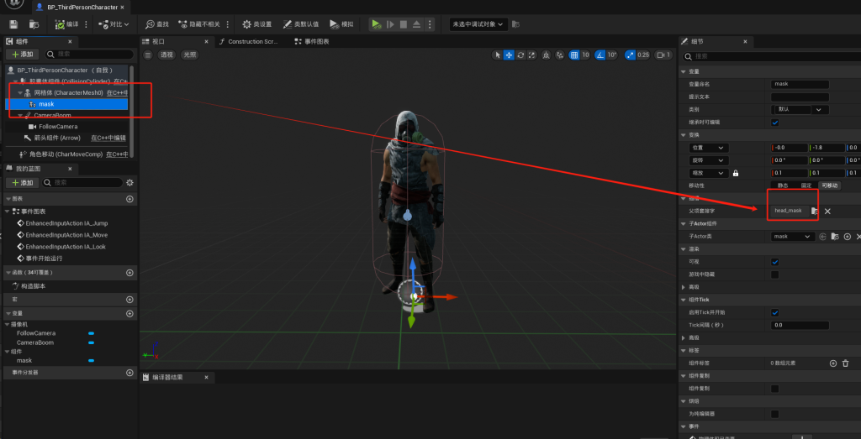861x439 pixels.
Task: Save the blueprint with the floppy disk icon
Action: tap(13, 24)
